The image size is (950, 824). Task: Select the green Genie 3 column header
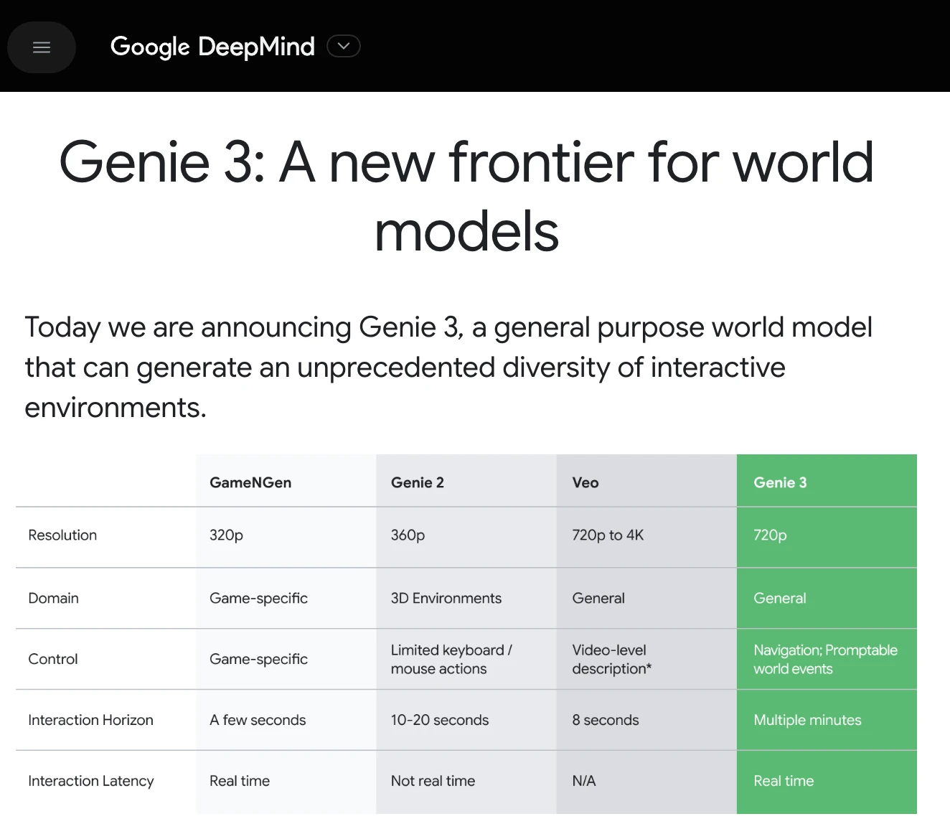click(780, 482)
